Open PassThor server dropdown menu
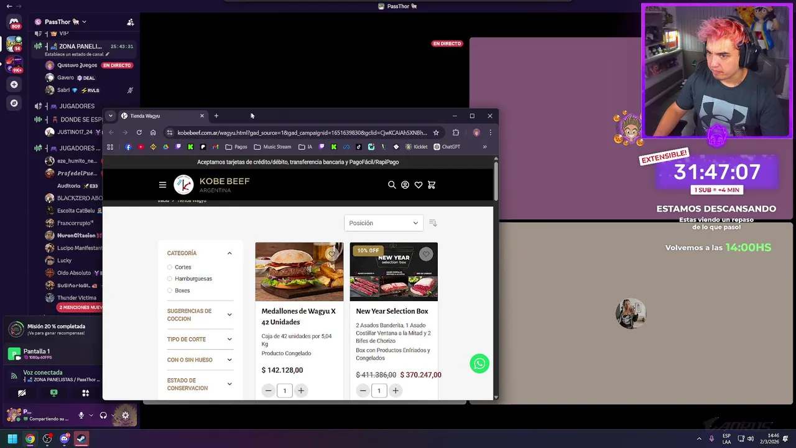Viewport: 796px width, 448px height. tap(60, 22)
